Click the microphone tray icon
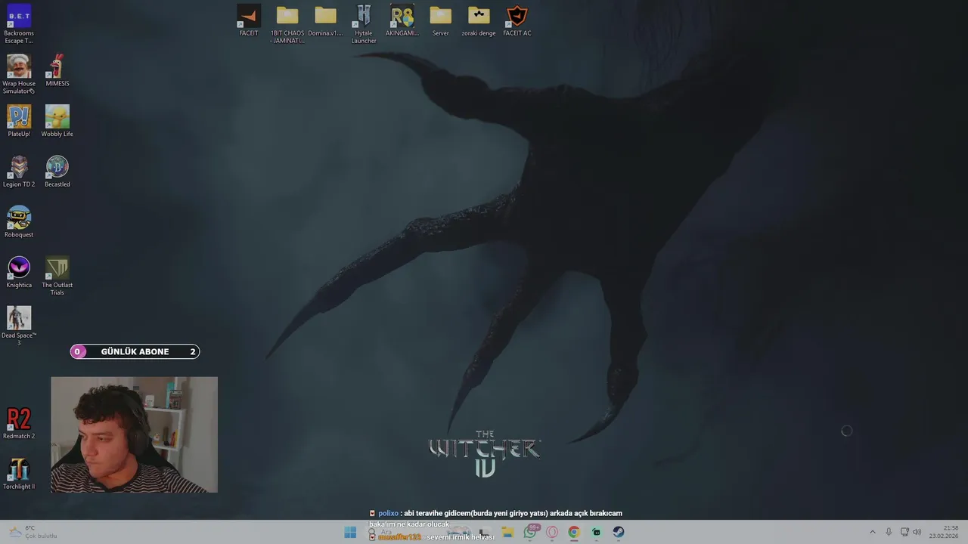Screen dimensions: 968x544 889,532
